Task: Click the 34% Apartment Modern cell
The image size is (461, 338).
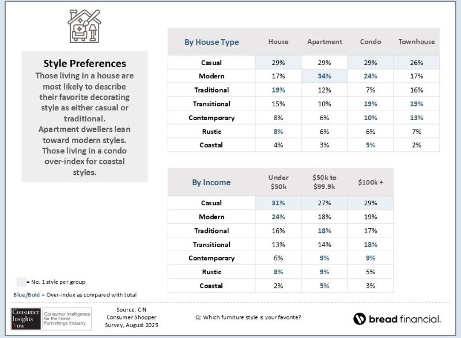Action: click(324, 76)
